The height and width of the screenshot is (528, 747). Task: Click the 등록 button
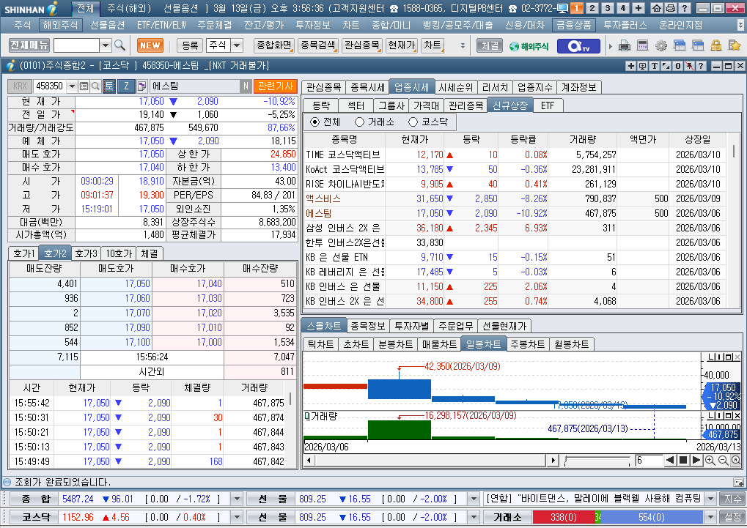[x=190, y=45]
